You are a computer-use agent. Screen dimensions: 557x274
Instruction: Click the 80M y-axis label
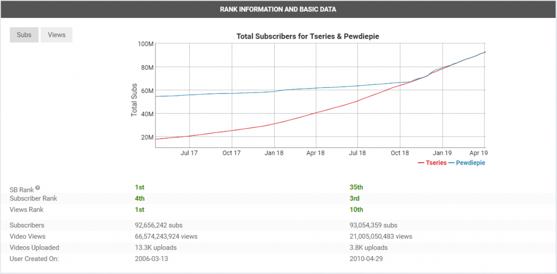coord(146,67)
